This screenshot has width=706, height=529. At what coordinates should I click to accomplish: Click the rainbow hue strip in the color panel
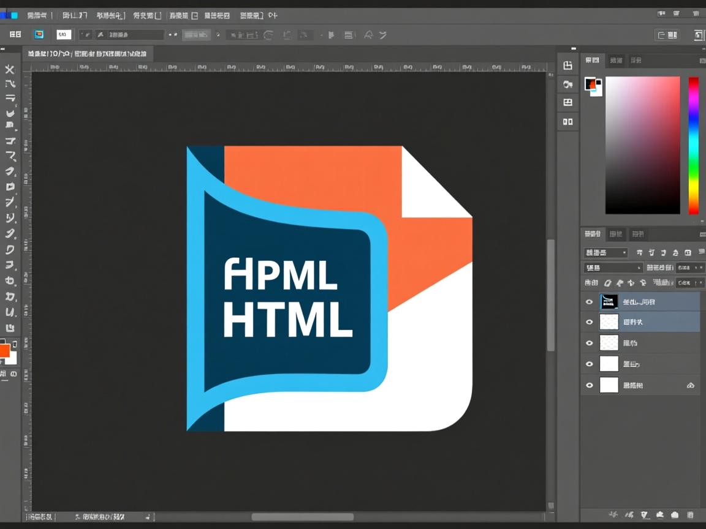pos(693,145)
